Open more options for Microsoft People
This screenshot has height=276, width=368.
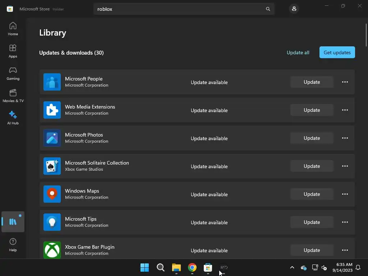(345, 82)
